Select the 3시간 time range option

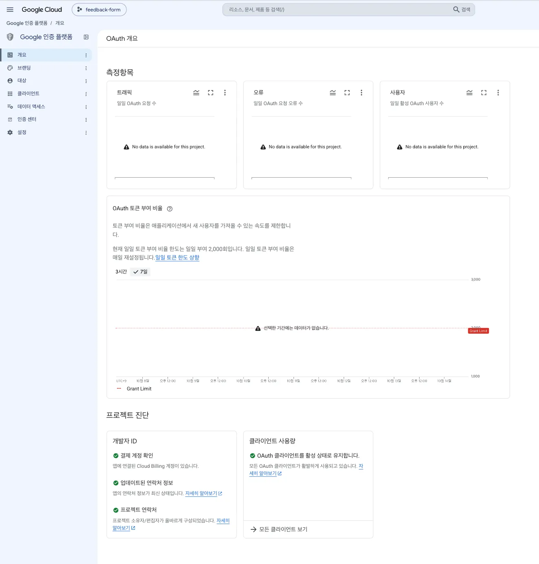pyautogui.click(x=121, y=272)
